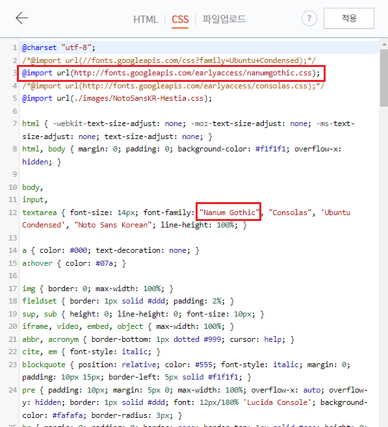This screenshot has width=388, height=427.
Task: Click the sup, sub selector line
Action: [143, 314]
